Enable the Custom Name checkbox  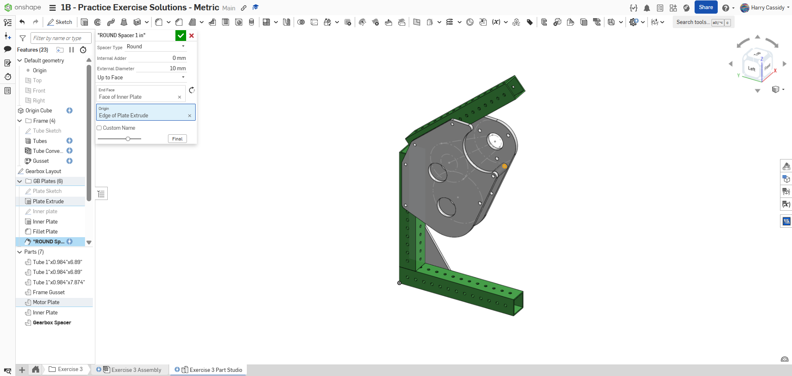click(x=99, y=128)
